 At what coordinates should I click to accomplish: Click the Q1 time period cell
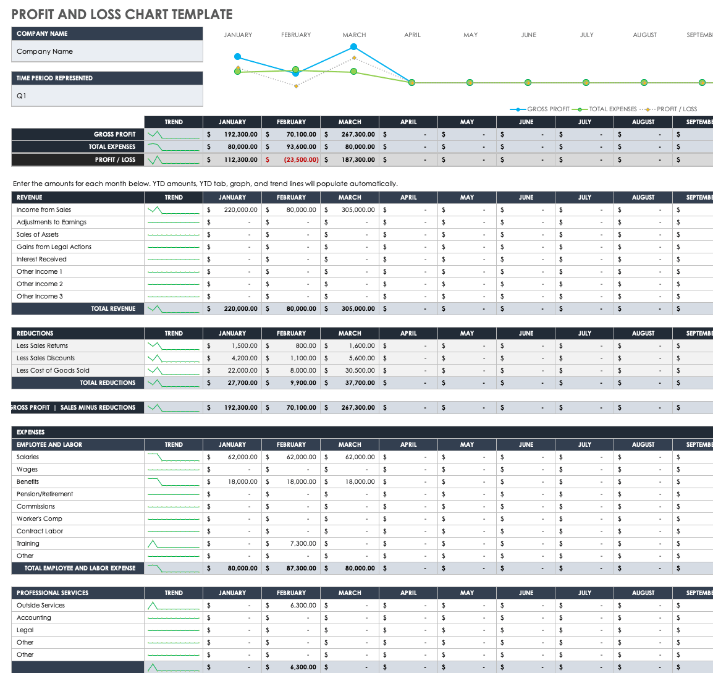(x=107, y=96)
